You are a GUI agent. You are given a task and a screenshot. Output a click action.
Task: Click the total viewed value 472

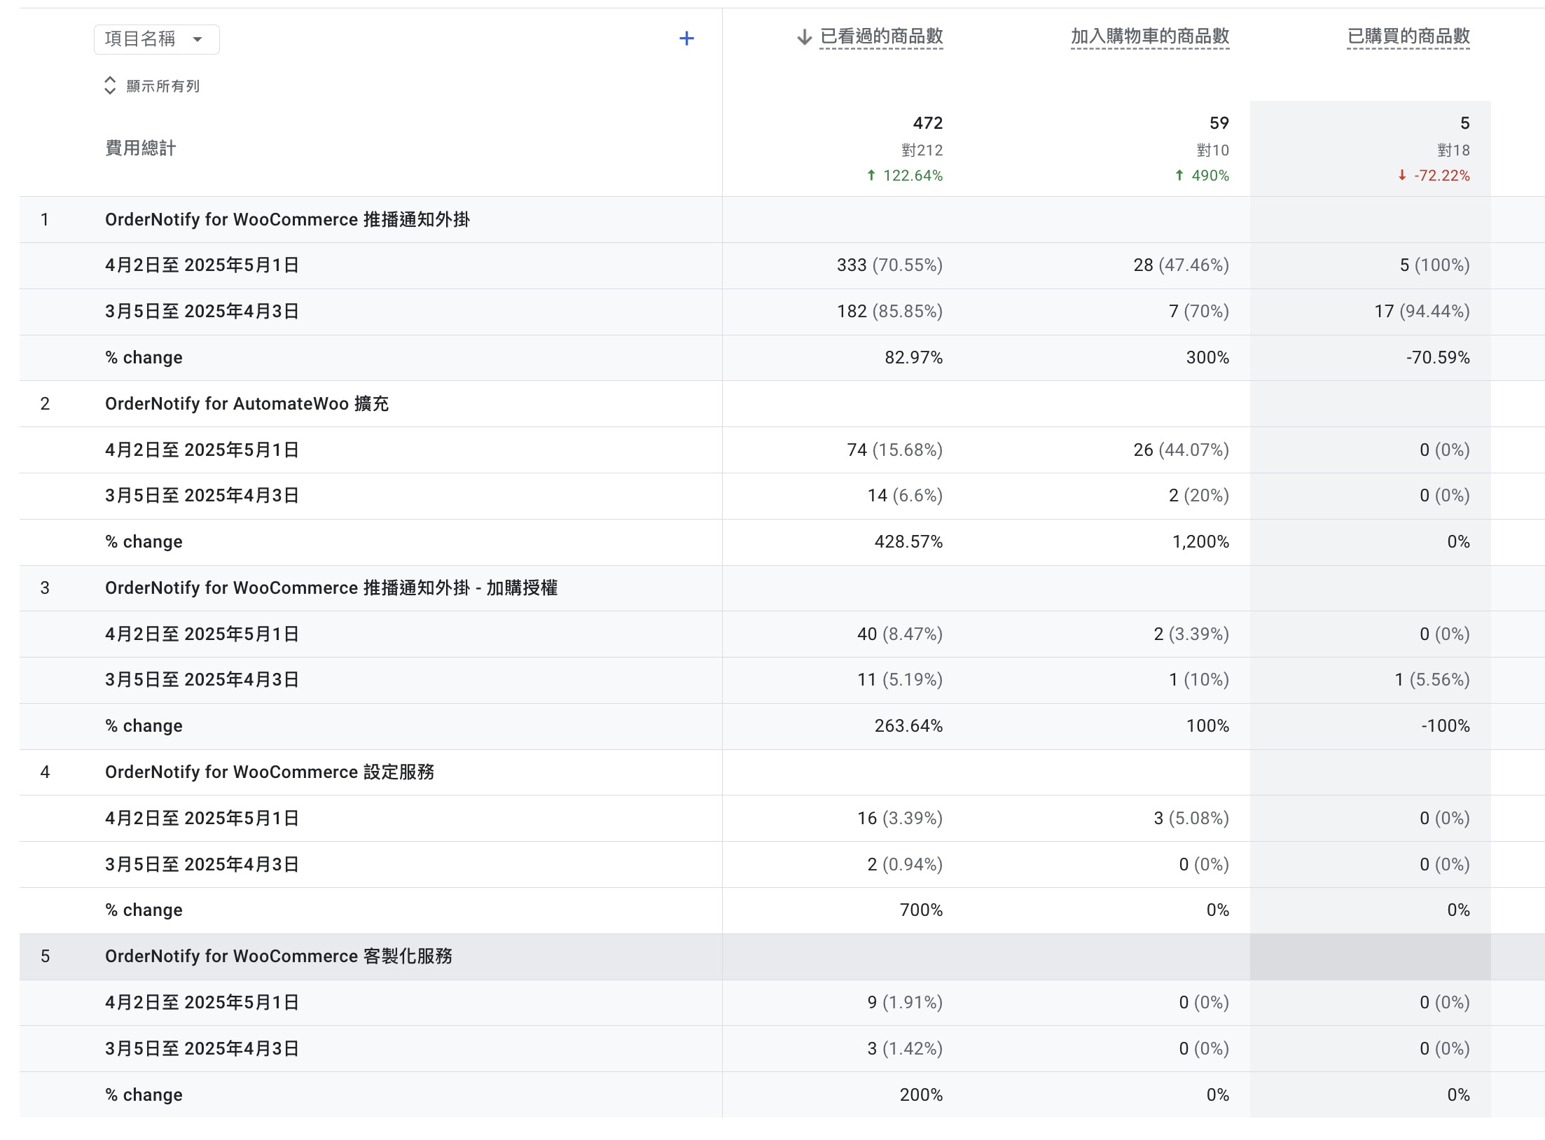point(927,123)
